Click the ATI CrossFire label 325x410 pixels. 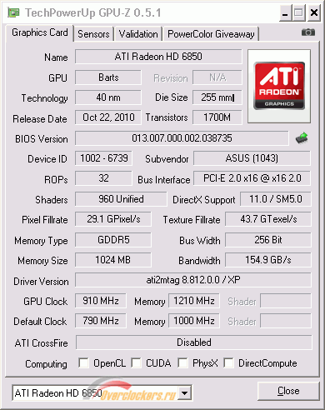(42, 343)
